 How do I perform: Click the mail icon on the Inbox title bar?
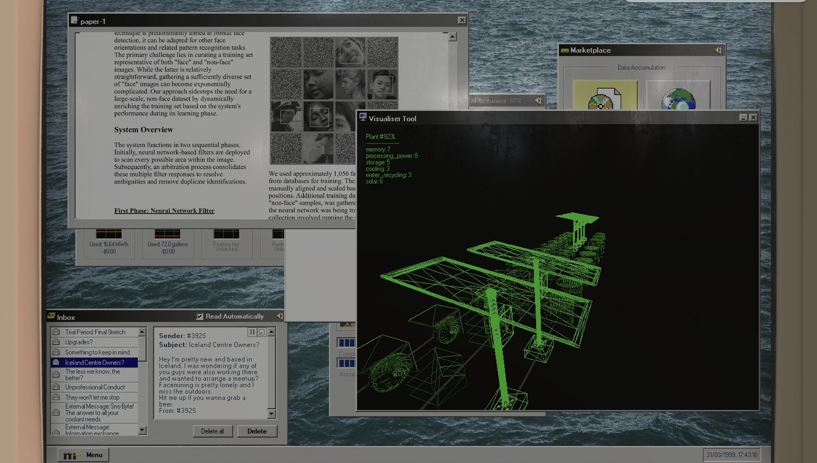coord(52,316)
